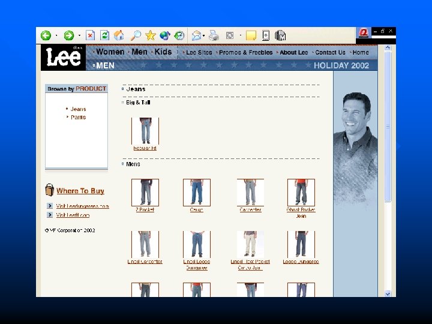432x324 pixels.
Task: Open the Mail button dropdown arrow
Action: click(x=203, y=35)
